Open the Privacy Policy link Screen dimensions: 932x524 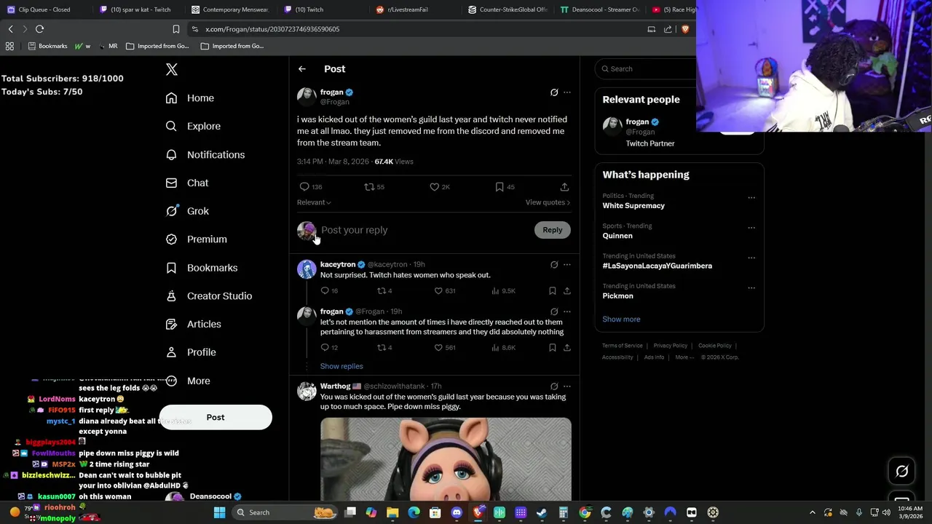670,346
